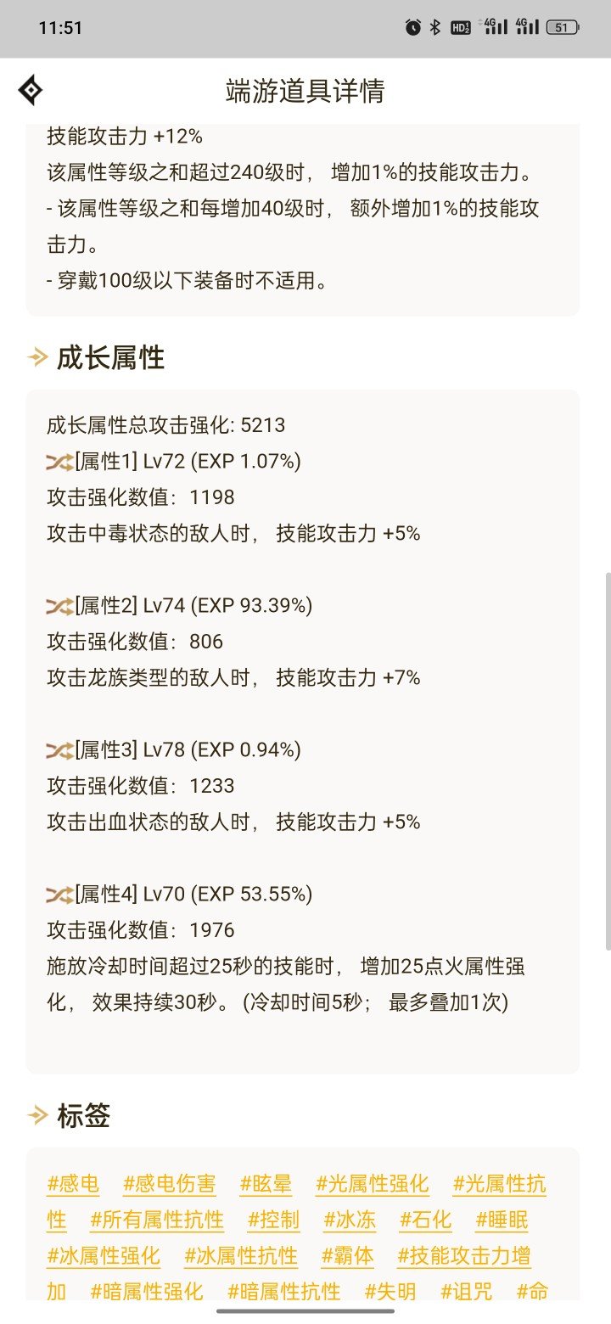Open the #光属性强化 tag

(373, 1184)
